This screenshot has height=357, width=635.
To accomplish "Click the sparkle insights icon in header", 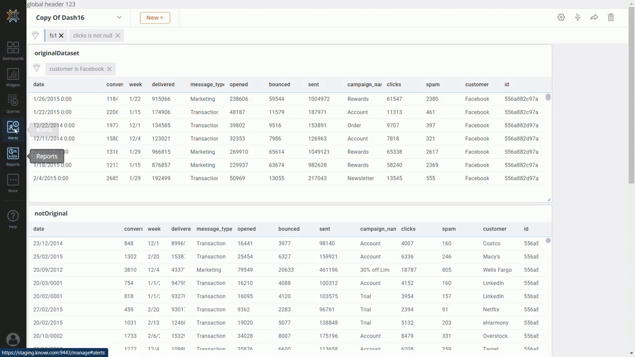I will coord(577,17).
